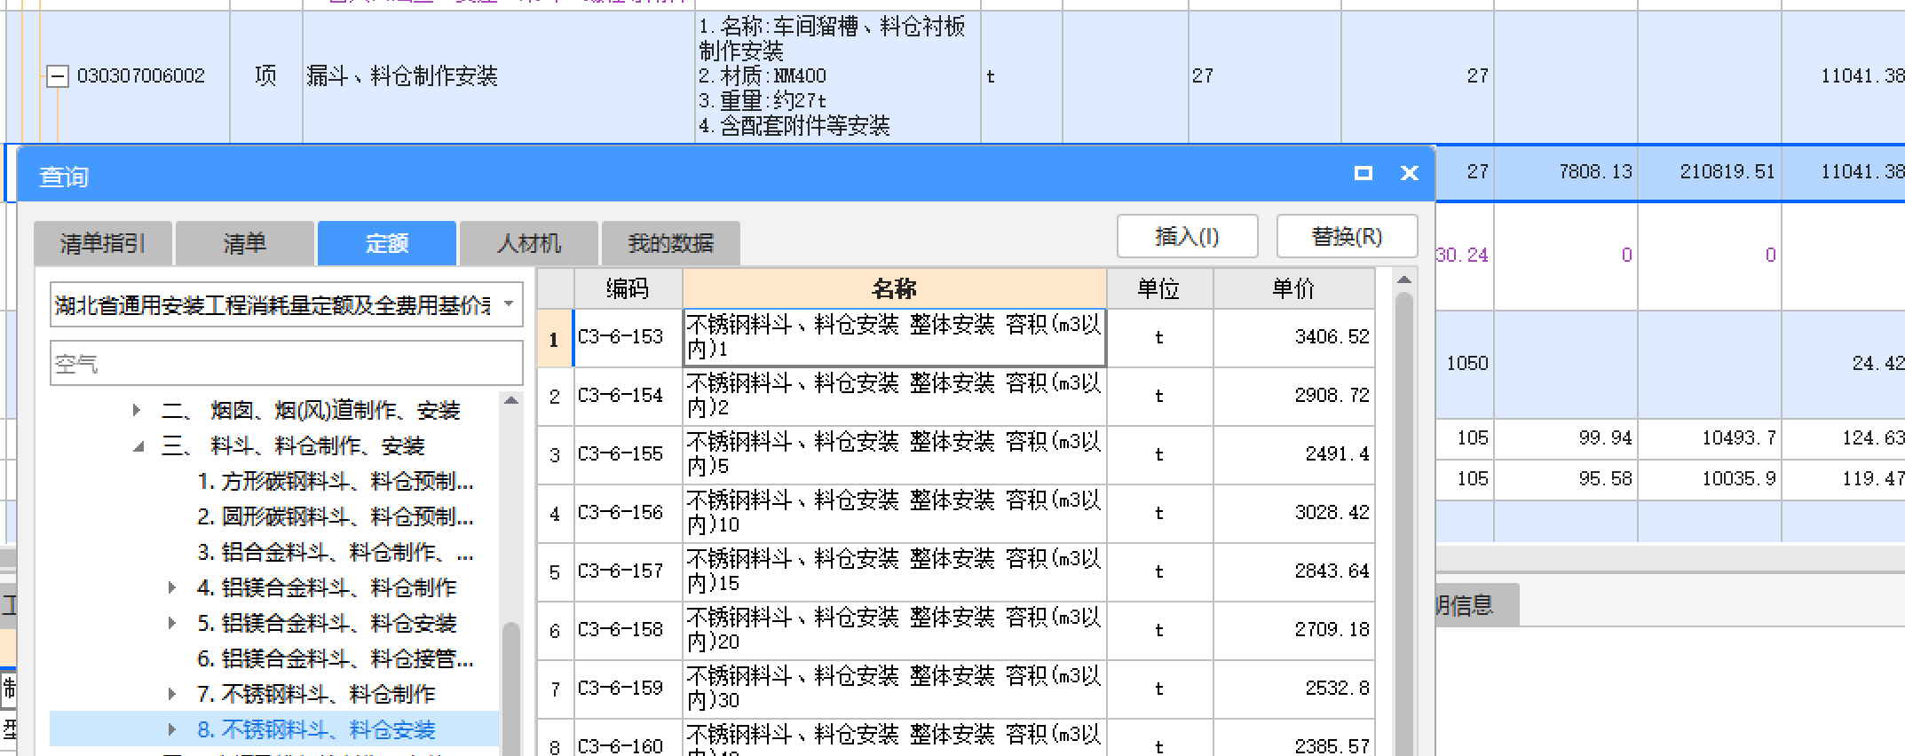Click unit price 2532.8 cell
Image resolution: width=1905 pixels, height=756 pixels.
point(1293,689)
